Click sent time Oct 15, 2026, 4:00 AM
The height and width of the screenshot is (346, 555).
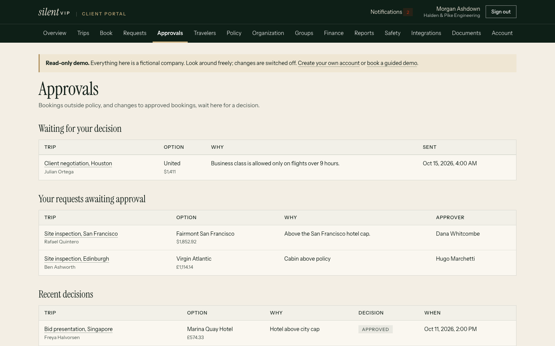(450, 163)
